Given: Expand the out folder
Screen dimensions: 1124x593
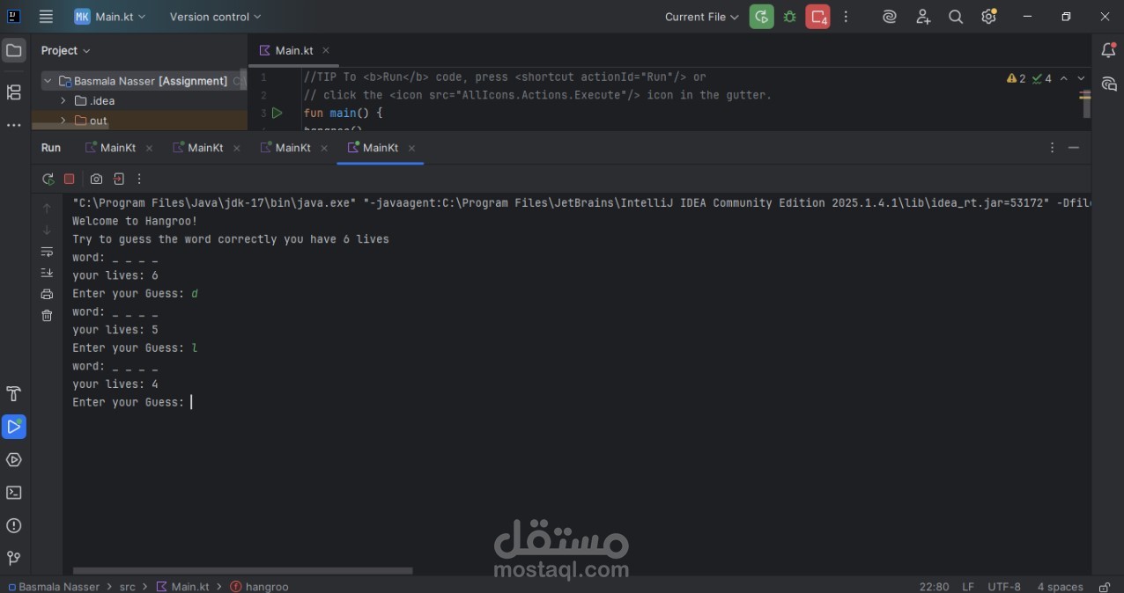Looking at the screenshot, I should [x=63, y=121].
